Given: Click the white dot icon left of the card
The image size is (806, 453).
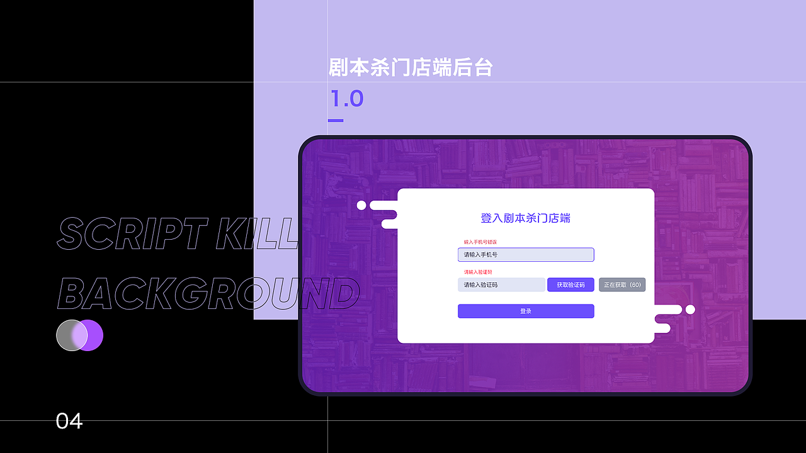Looking at the screenshot, I should pyautogui.click(x=361, y=205).
